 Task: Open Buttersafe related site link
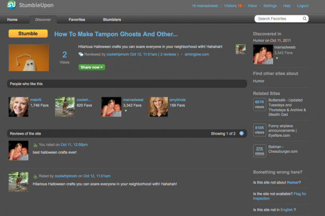(x=287, y=107)
